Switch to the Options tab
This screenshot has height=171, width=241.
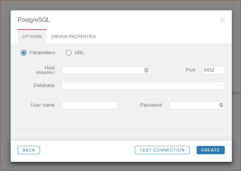tap(32, 37)
